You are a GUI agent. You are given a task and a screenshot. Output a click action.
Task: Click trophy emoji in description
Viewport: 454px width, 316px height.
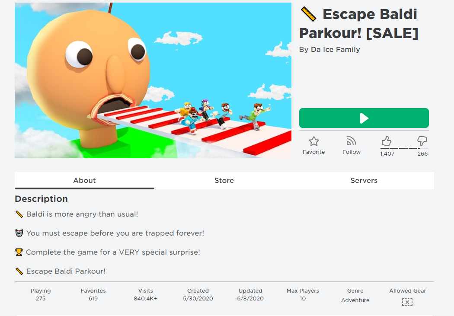19,252
